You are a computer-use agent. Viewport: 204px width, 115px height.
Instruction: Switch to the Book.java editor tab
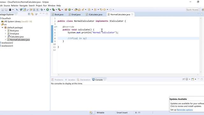[x=57, y=14]
